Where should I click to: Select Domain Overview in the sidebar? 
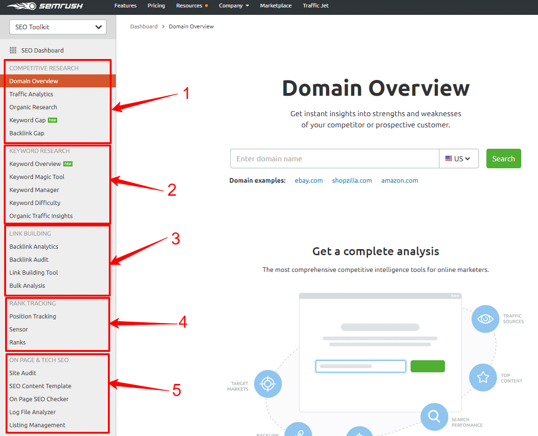tap(58, 81)
